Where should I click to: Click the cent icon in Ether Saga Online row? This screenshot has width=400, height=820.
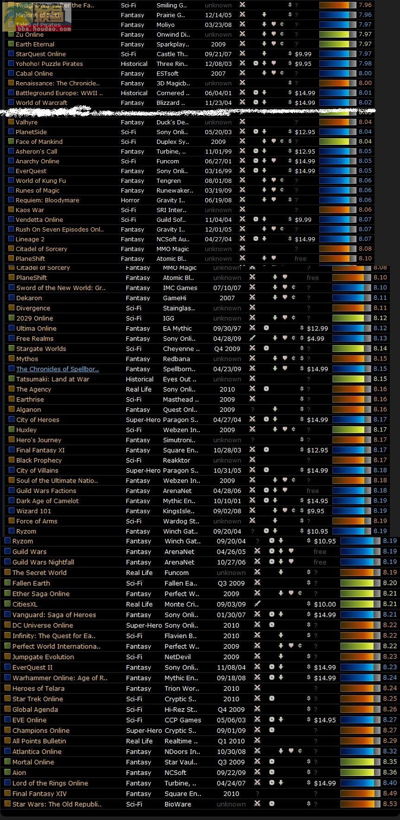click(300, 593)
